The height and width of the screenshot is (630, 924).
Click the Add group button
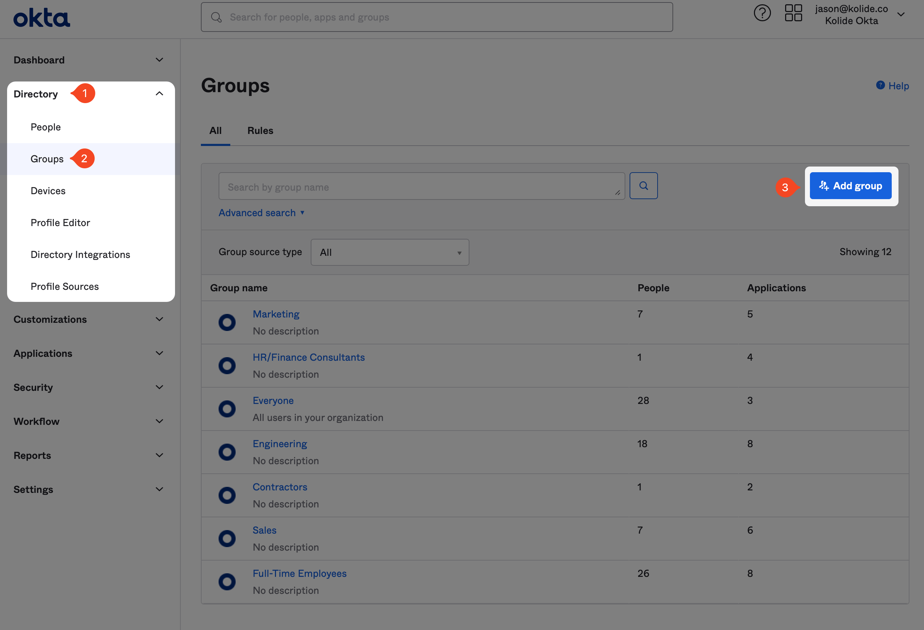pyautogui.click(x=849, y=185)
